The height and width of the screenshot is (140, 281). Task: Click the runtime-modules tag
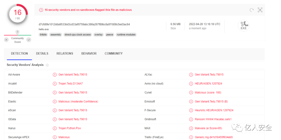pyautogui.click(x=126, y=35)
